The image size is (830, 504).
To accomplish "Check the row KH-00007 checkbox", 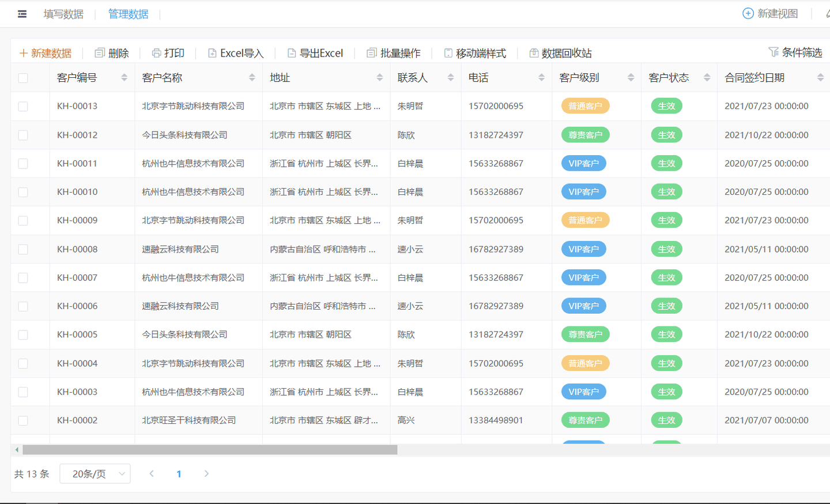I will pyautogui.click(x=23, y=277).
